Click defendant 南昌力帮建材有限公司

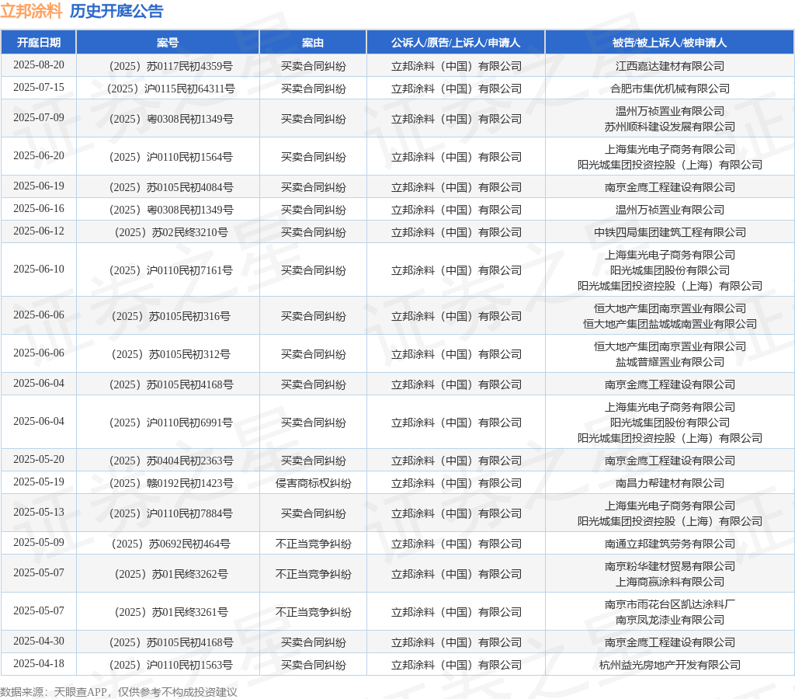click(670, 483)
